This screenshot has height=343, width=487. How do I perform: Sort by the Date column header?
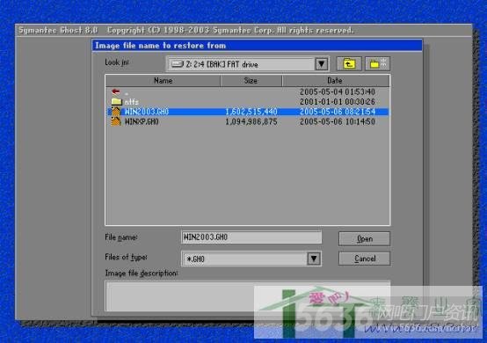(x=335, y=81)
